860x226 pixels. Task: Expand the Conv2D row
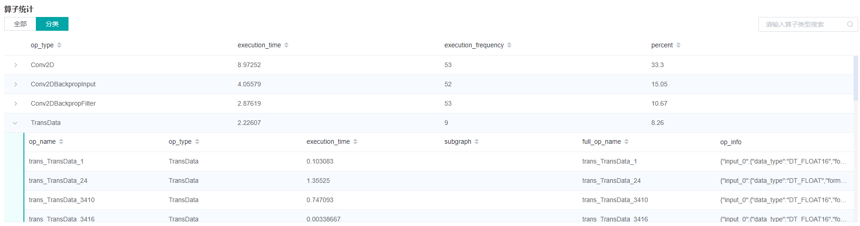pyautogui.click(x=16, y=65)
